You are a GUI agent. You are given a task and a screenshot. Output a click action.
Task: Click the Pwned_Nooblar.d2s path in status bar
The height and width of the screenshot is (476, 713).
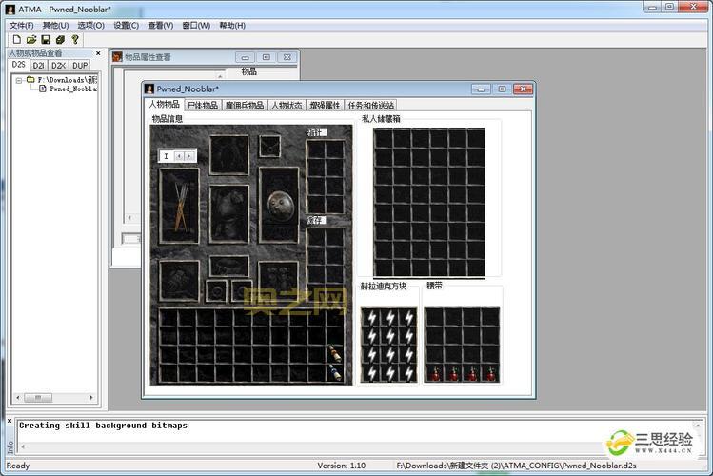(516, 466)
